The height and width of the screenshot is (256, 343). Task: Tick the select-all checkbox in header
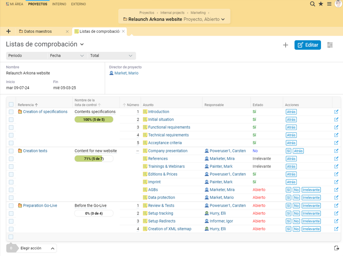coord(11,104)
